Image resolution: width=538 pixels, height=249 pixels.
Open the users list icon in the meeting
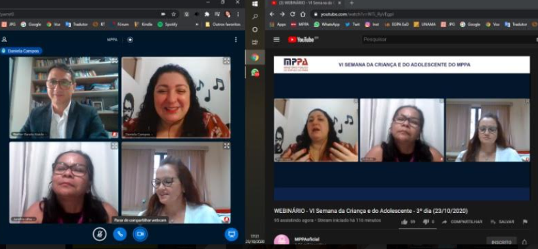4,40
